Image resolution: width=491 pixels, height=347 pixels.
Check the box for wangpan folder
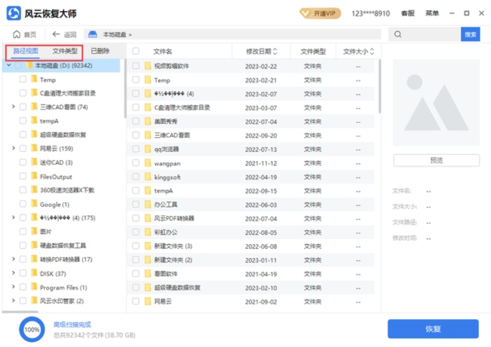click(x=136, y=163)
